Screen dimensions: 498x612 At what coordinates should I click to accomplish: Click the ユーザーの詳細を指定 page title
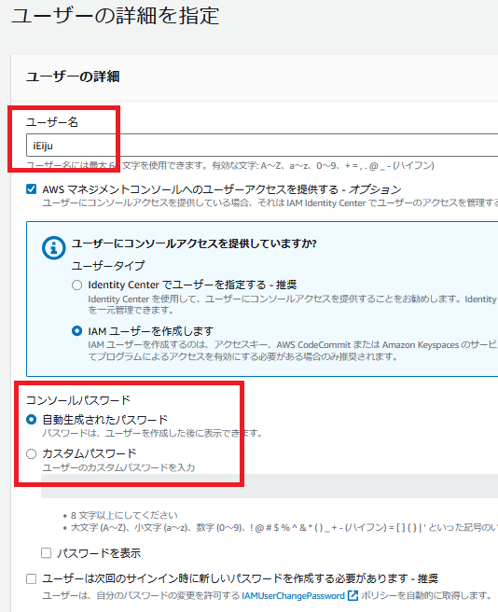[116, 16]
